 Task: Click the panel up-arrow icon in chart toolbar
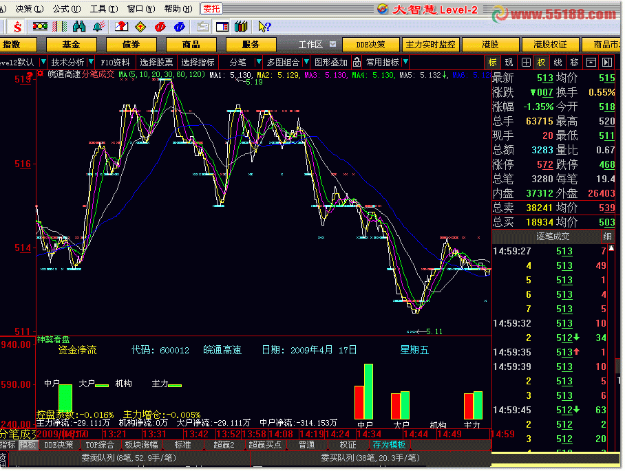(591, 63)
